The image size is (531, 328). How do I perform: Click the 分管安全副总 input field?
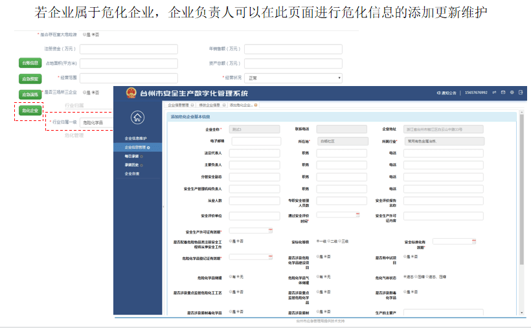pos(254,177)
